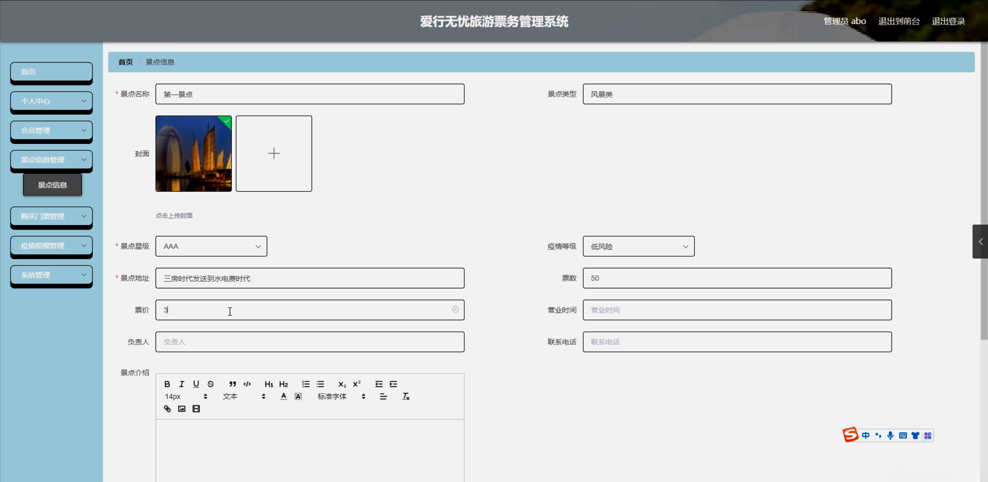Click the plus box to upload cover
The image size is (988, 482).
click(x=274, y=154)
